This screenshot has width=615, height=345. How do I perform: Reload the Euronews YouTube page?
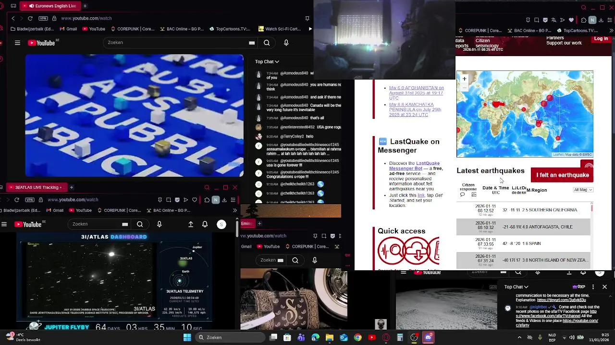(30, 18)
